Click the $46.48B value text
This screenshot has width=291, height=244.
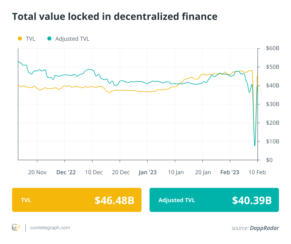114,200
